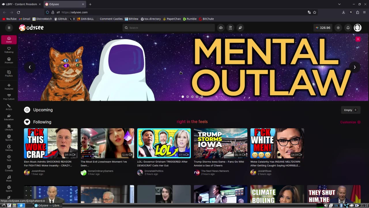Click Customize homepage link
The height and width of the screenshot is (208, 369).
click(350, 122)
